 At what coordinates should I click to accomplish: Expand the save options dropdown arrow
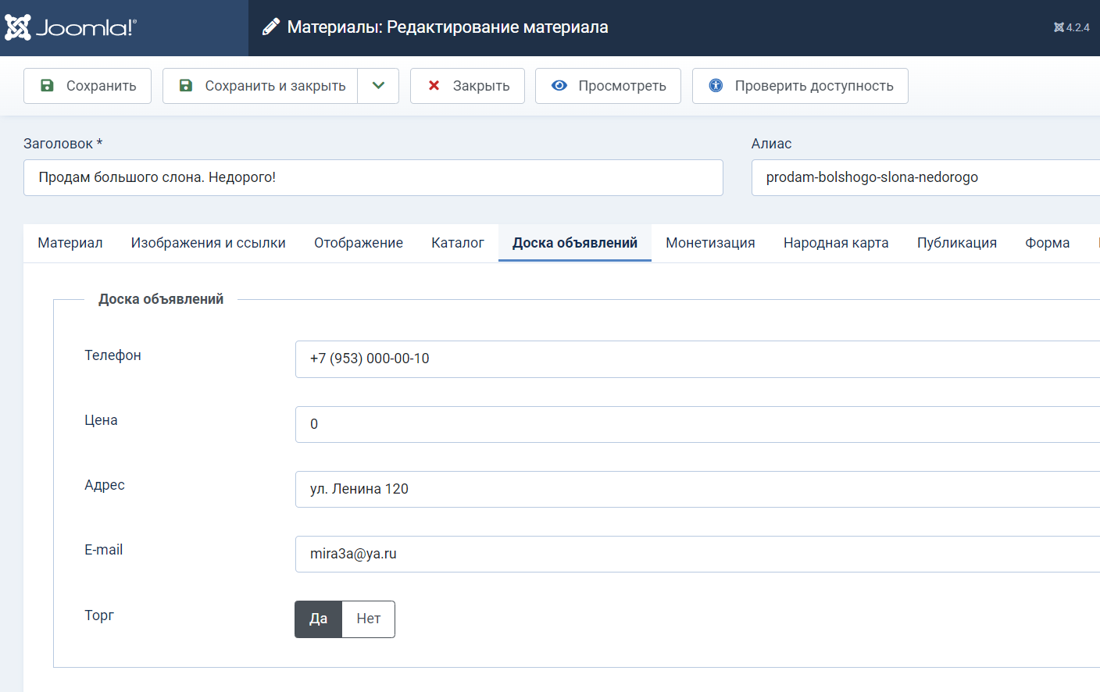378,86
